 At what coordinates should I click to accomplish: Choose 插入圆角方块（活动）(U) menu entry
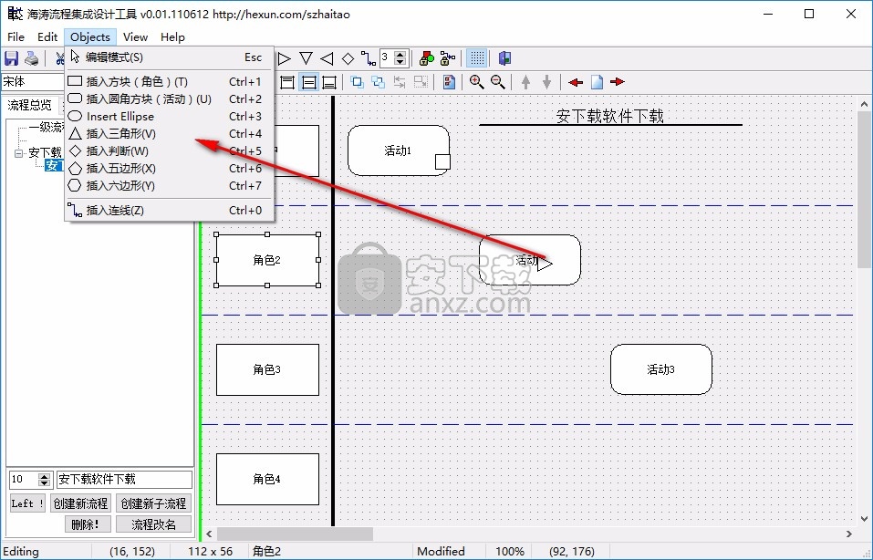pos(170,99)
